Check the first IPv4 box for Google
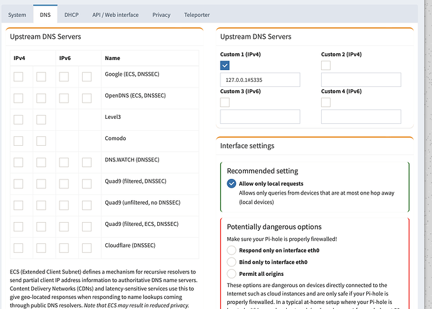 18,76
